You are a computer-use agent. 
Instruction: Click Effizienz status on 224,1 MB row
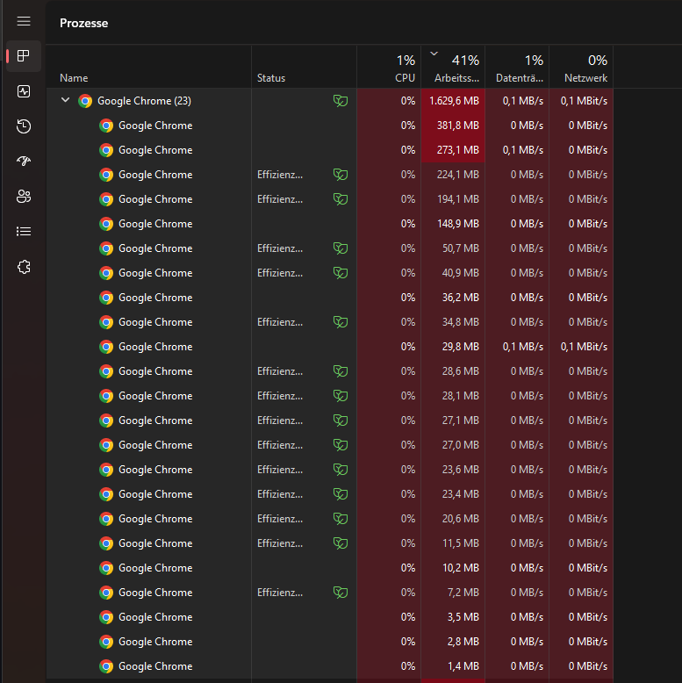coord(280,175)
